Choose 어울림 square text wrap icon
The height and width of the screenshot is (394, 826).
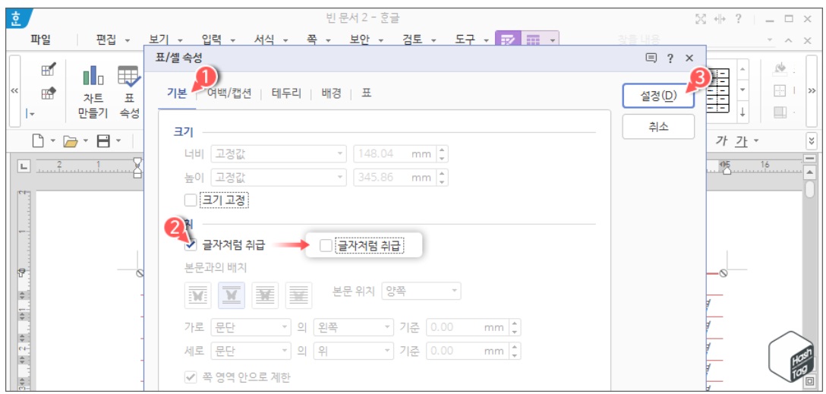point(197,295)
